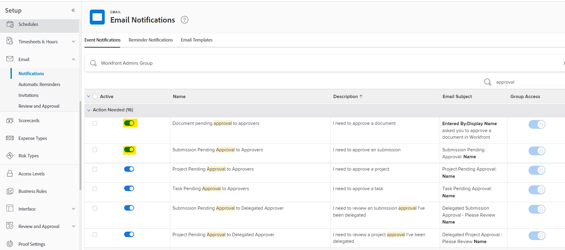Open Automatic Reminders in Email menu
The image size is (565, 250).
[39, 85]
